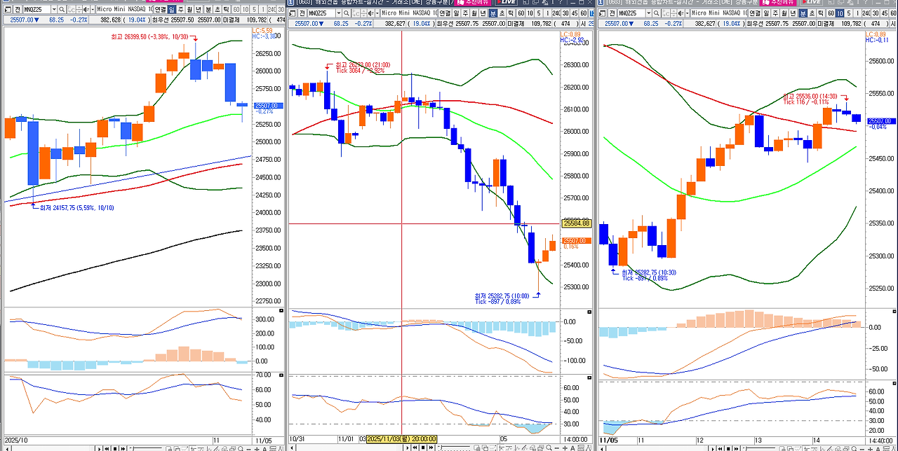Open dropdown beside speaker icon in middle chart
898x451 pixels.
pos(377,13)
